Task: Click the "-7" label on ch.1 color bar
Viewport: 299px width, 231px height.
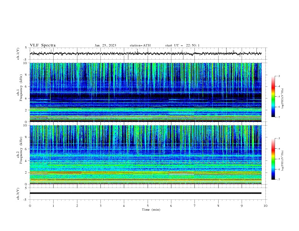Action: point(279,117)
